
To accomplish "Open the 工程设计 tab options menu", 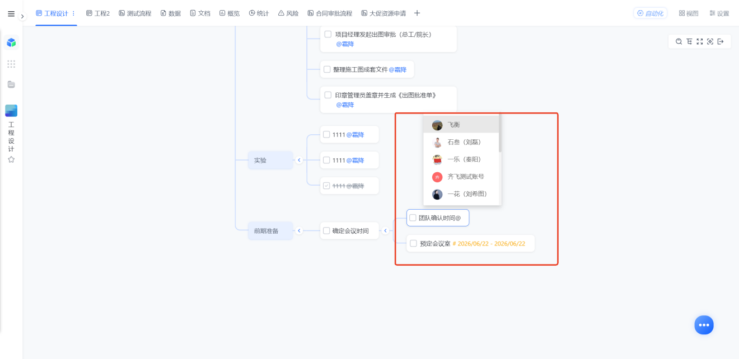I will (x=73, y=13).
